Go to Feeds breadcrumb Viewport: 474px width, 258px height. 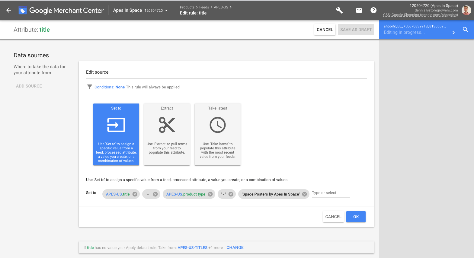pos(204,7)
